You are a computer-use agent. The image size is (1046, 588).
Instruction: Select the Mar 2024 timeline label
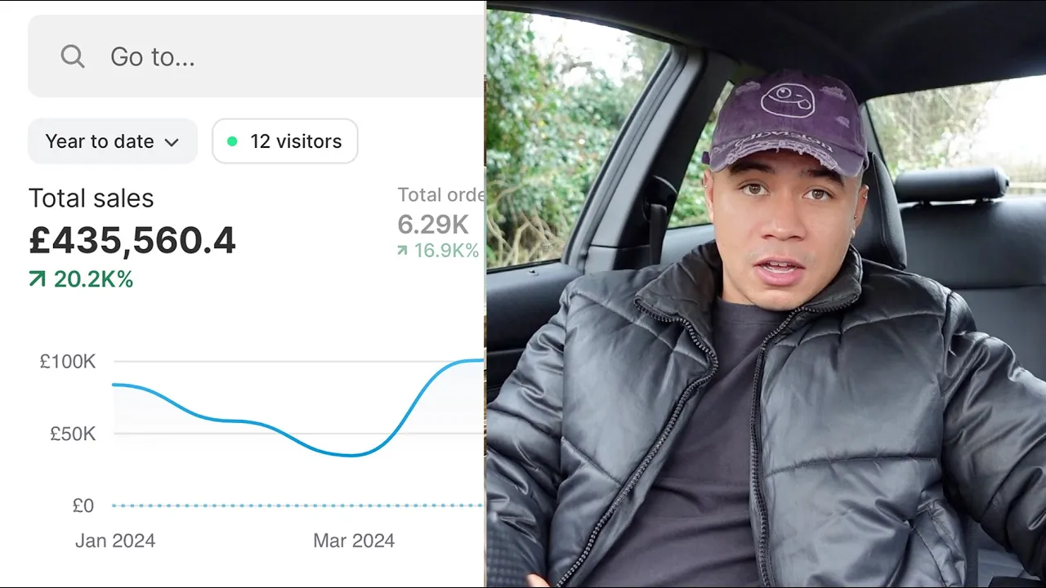pos(354,541)
